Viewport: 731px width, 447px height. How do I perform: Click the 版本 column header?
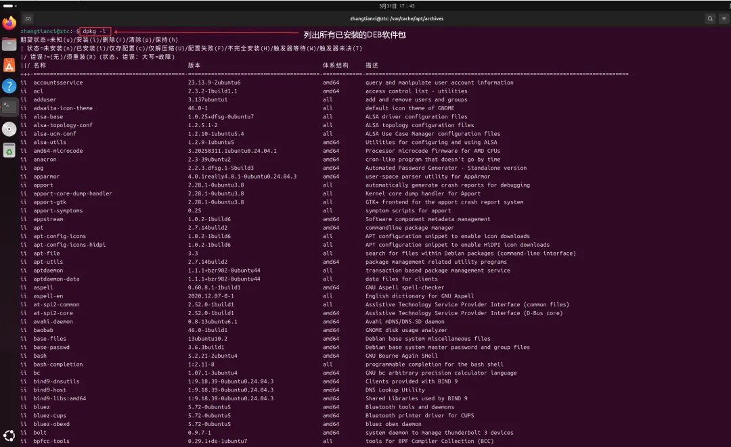click(x=194, y=65)
